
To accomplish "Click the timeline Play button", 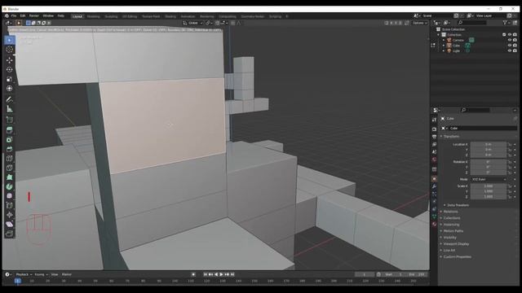I will coord(221,274).
